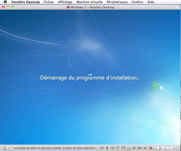
Task: Click the keyboard icon in status bar
Action: click(102, 148)
